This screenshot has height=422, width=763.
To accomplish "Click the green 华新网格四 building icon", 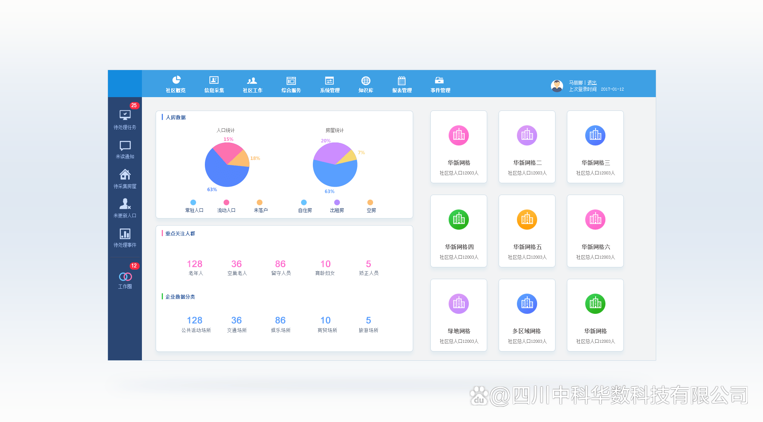I will tap(459, 219).
